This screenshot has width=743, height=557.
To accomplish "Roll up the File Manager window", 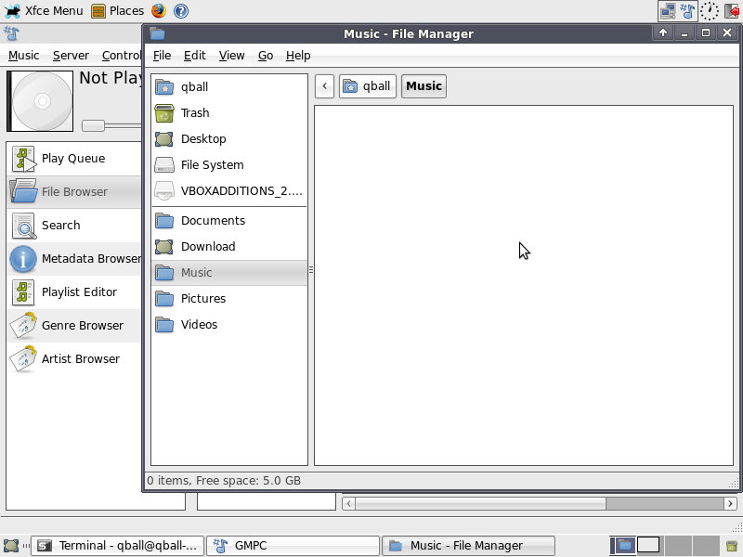I will pos(663,32).
